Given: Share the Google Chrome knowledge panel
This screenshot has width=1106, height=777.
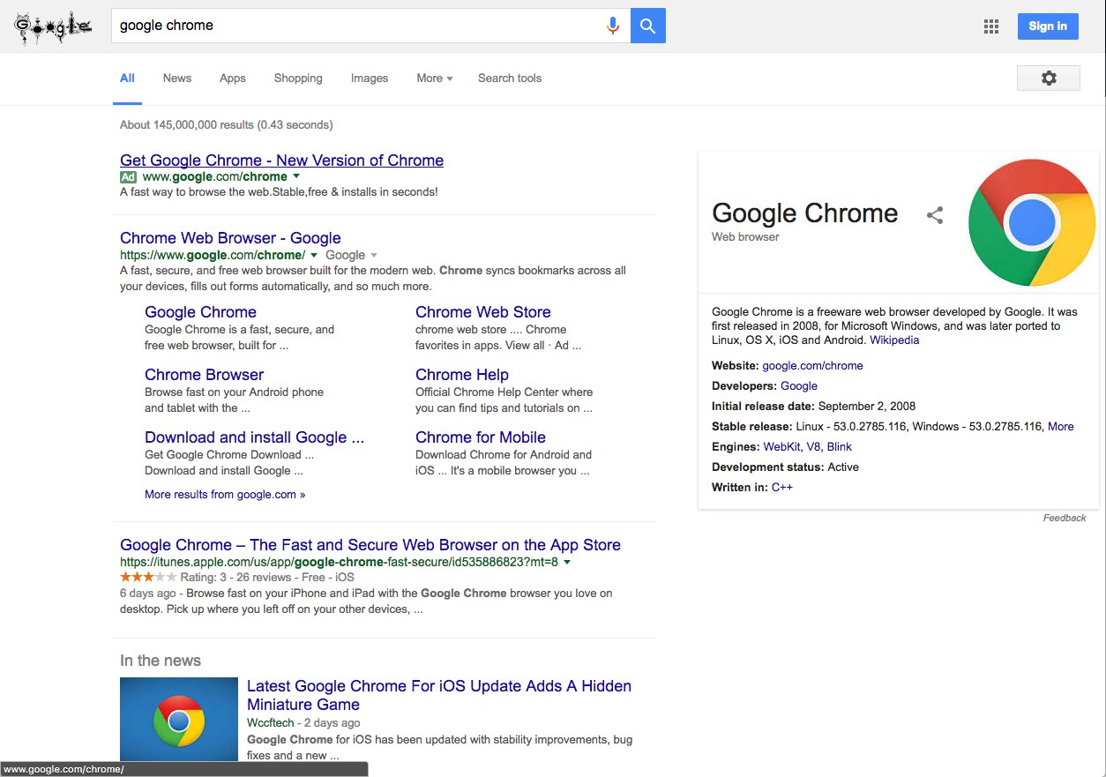Looking at the screenshot, I should click(x=935, y=215).
